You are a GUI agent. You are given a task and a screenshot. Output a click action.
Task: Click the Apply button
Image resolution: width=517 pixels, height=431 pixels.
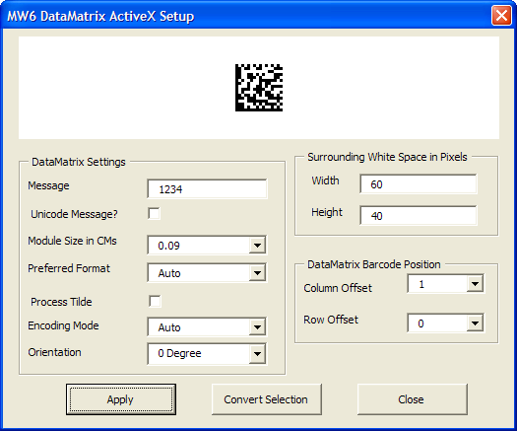tap(121, 399)
